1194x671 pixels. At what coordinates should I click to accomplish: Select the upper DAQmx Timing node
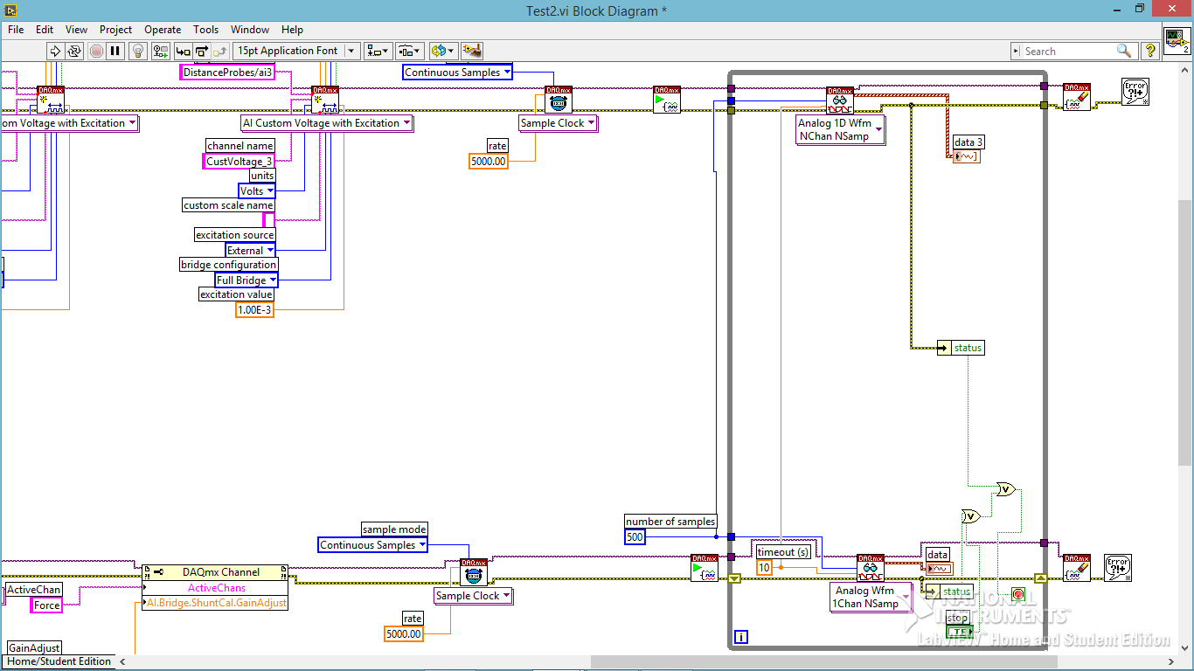(x=558, y=100)
